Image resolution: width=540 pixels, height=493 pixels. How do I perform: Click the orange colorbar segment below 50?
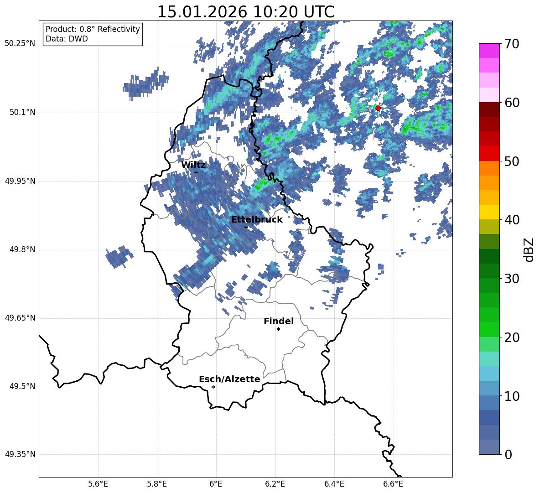[x=489, y=168]
